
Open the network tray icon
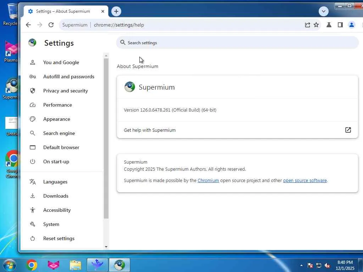click(319, 265)
